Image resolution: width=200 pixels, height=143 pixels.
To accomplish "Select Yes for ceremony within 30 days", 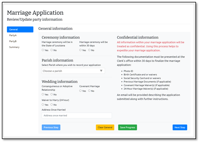I will pos(81,50).
